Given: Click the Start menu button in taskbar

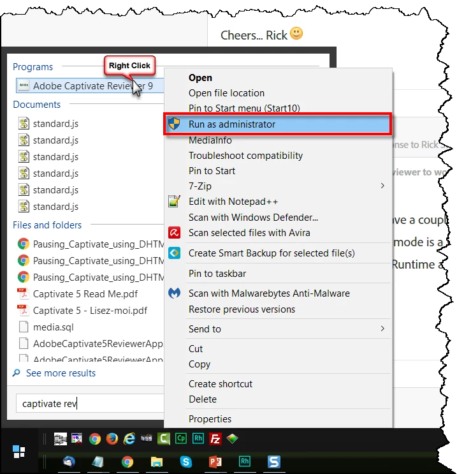Looking at the screenshot, I should [19, 451].
